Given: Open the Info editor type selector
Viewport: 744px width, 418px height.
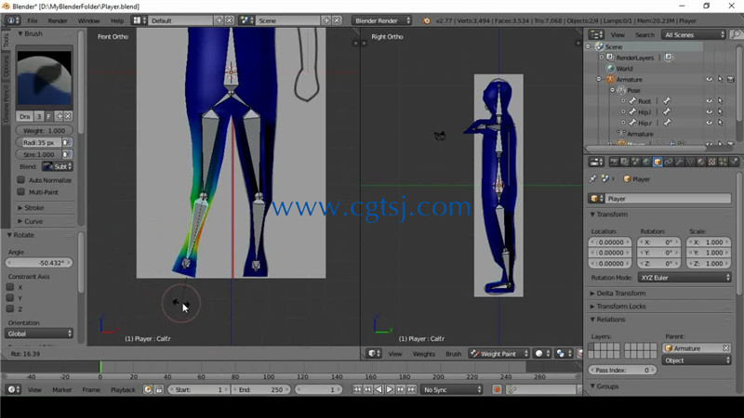Looking at the screenshot, I should pyautogui.click(x=13, y=20).
